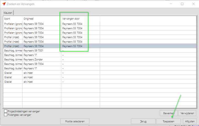The image size is (199, 126).
Task: Select the Reynaers Zonder row
Action: tap(100, 59)
